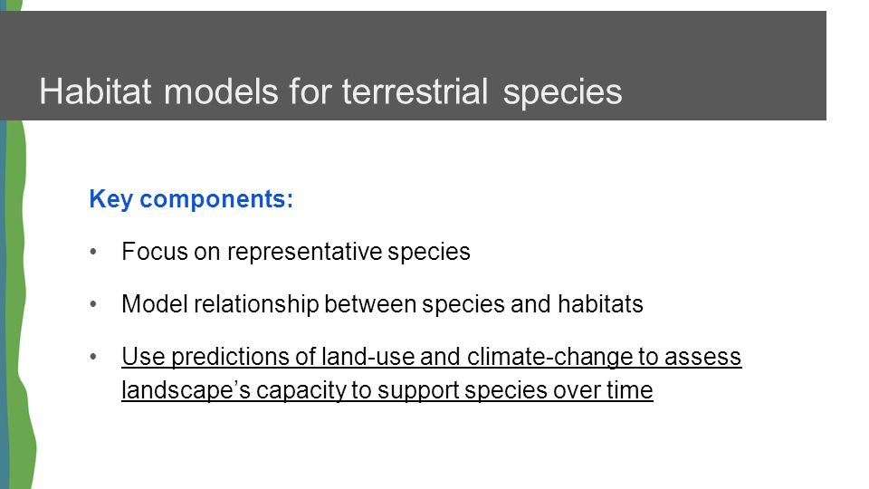Screen dimensions: 869x489
Task: Click the blue "Key components:" heading
Action: pyautogui.click(x=191, y=199)
